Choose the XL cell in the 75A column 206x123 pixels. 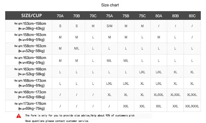tap(109, 94)
